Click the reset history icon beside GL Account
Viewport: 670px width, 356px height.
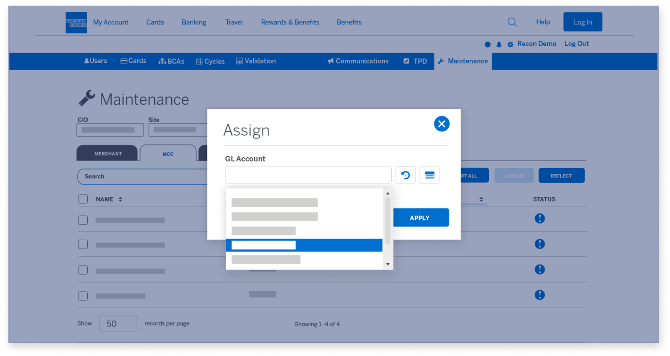click(x=405, y=175)
